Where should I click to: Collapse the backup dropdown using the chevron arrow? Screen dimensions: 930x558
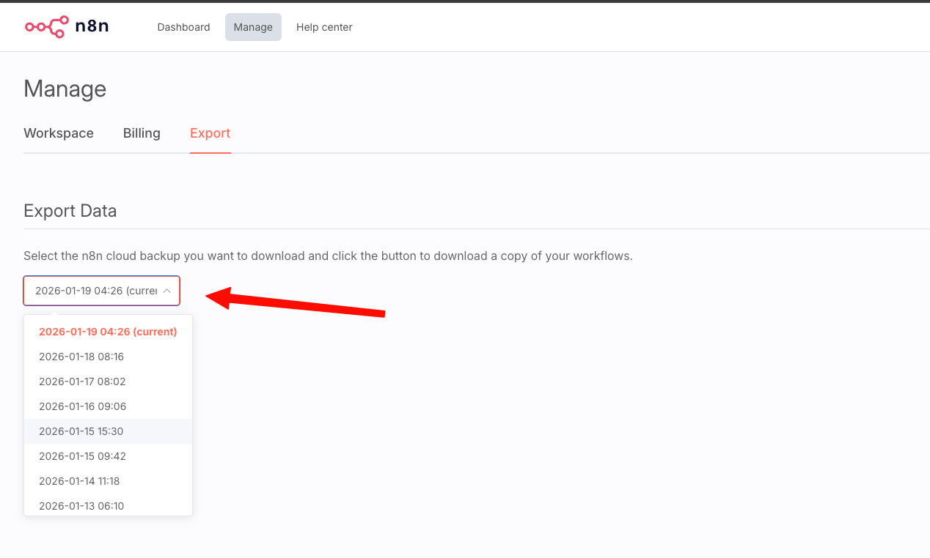point(167,291)
